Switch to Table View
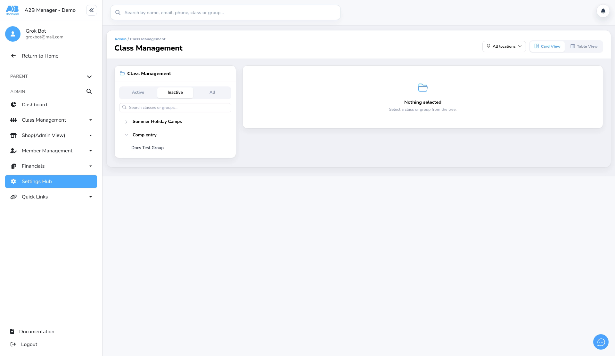 coord(584,46)
